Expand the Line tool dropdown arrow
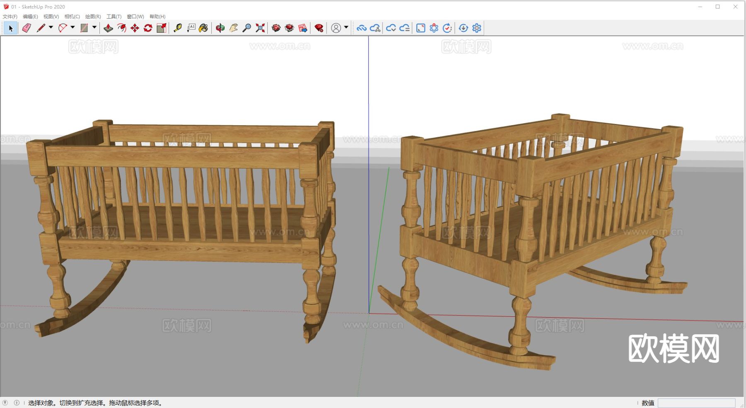The image size is (746, 408). coord(51,27)
